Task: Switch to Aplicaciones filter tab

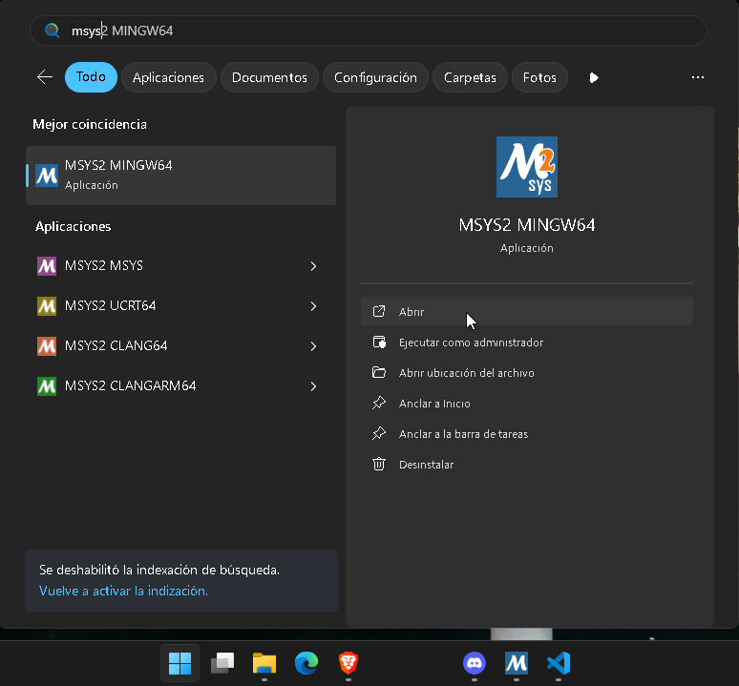Action: tap(168, 77)
